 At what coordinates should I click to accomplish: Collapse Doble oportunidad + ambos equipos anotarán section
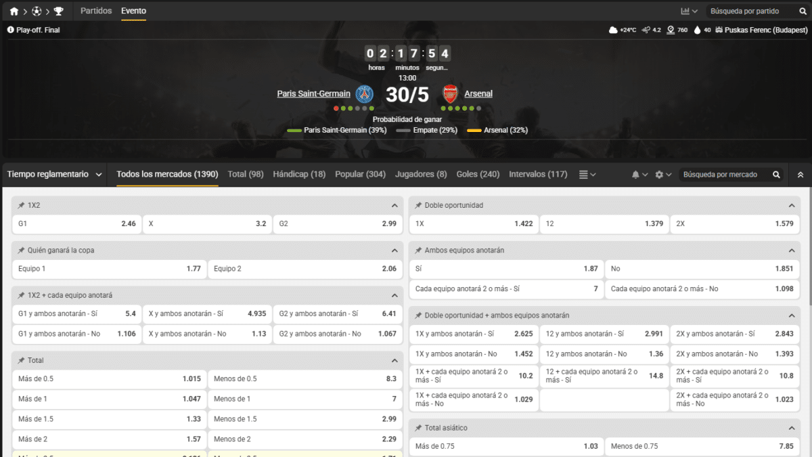click(x=792, y=315)
